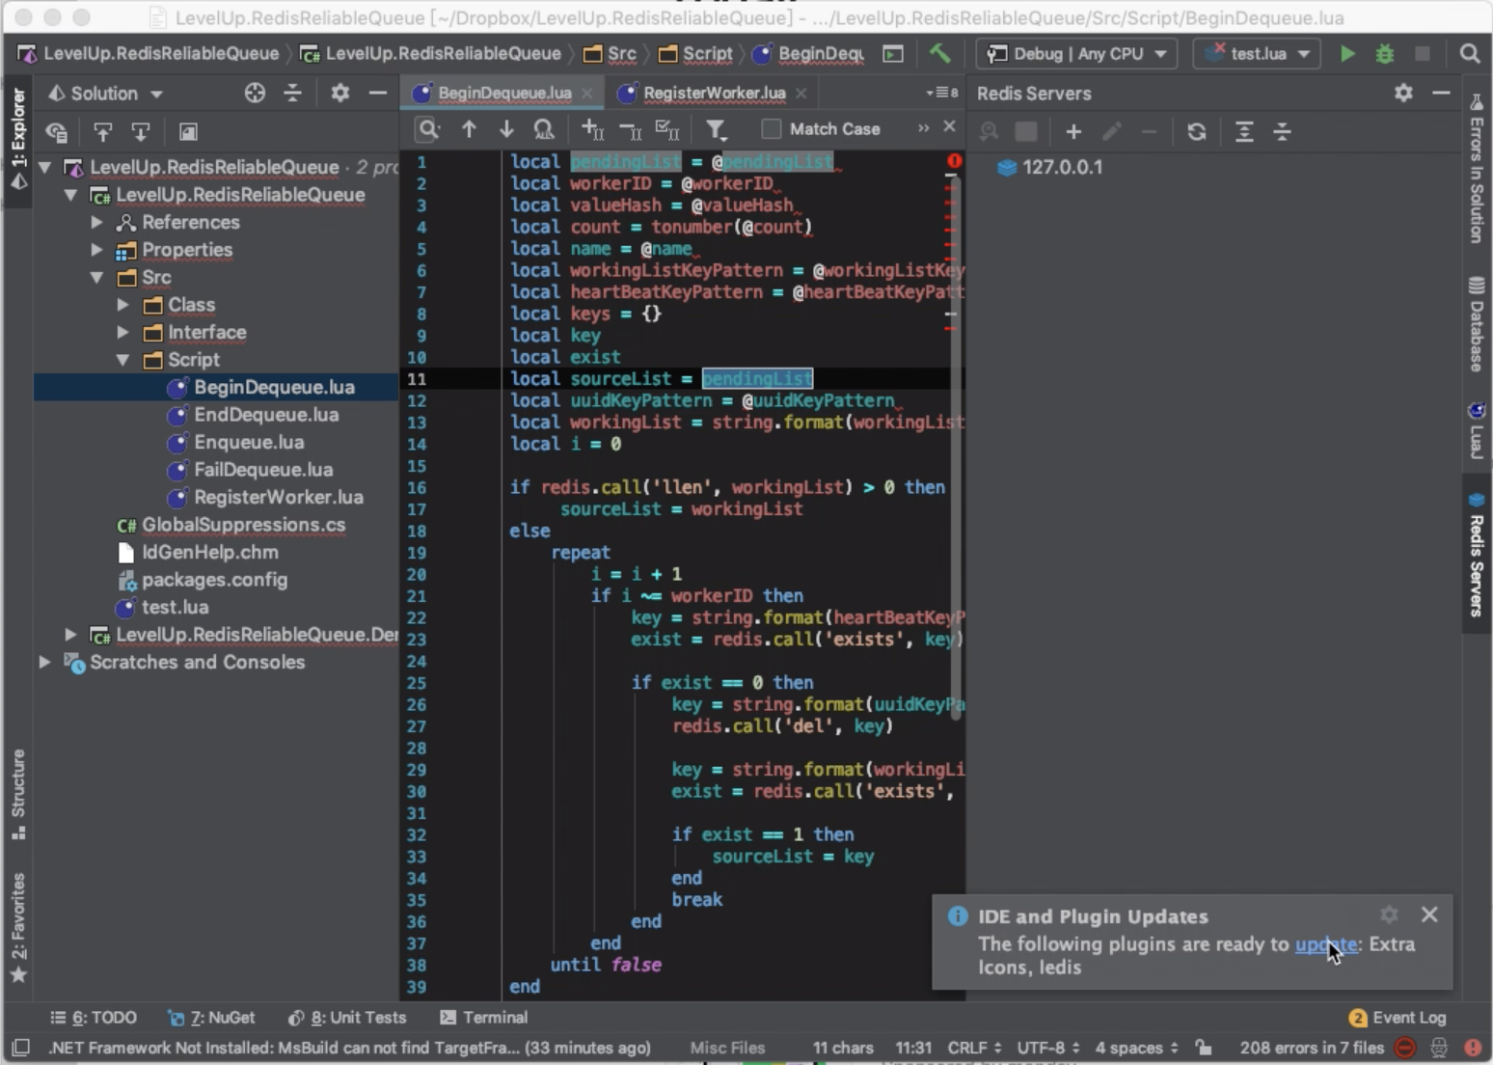
Task: Collapse the Script folder
Action: (123, 360)
